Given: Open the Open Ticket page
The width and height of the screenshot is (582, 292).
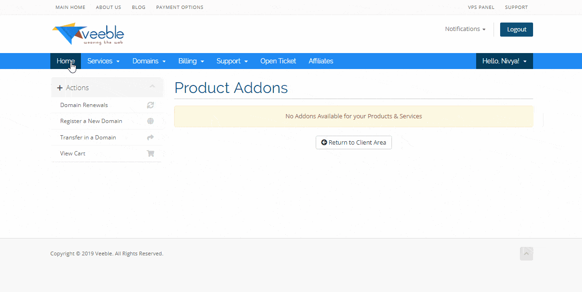Looking at the screenshot, I should (278, 61).
